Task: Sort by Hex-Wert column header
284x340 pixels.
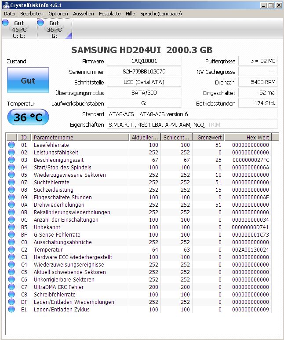Action: click(248, 138)
